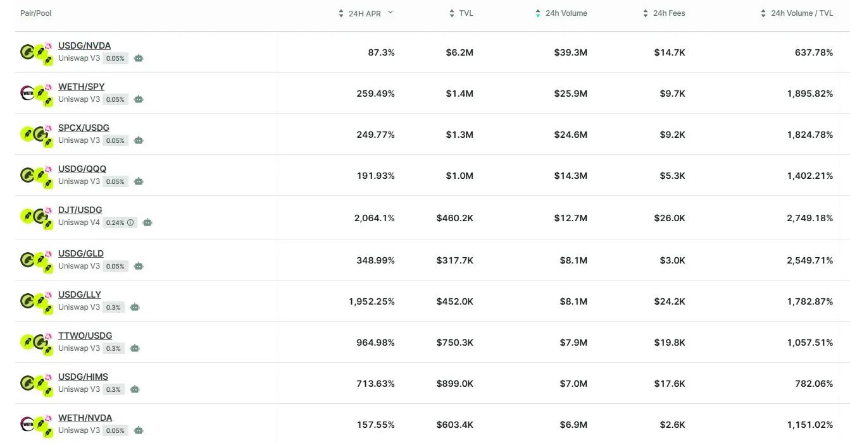Click the WETH token logo in WETH/NVDA row
The height and width of the screenshot is (443, 850).
[x=28, y=425]
